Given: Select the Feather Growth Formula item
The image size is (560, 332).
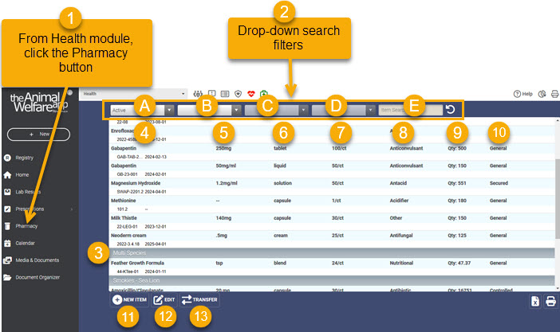Looking at the screenshot, I should click(x=137, y=264).
